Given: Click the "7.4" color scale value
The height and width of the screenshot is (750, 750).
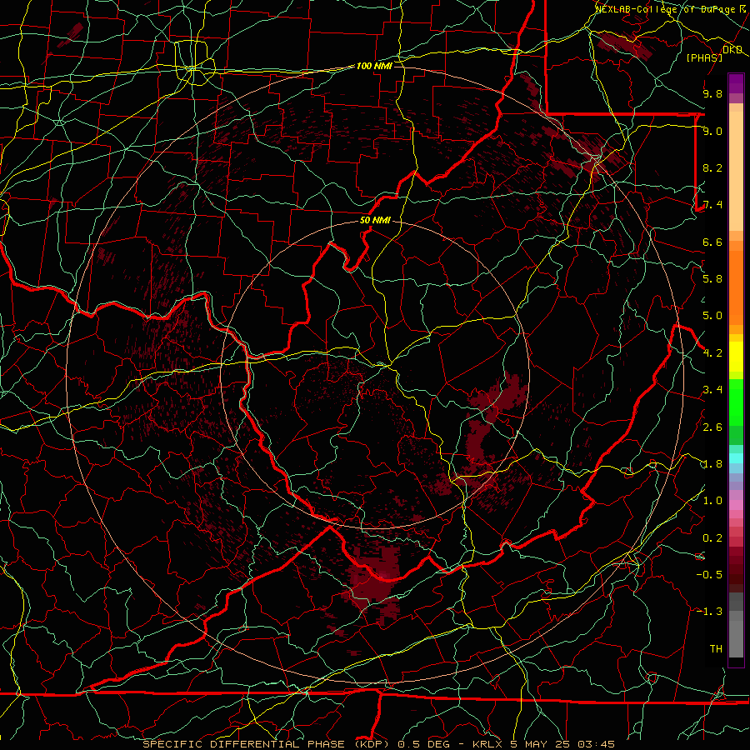Looking at the screenshot, I should click(x=712, y=205).
